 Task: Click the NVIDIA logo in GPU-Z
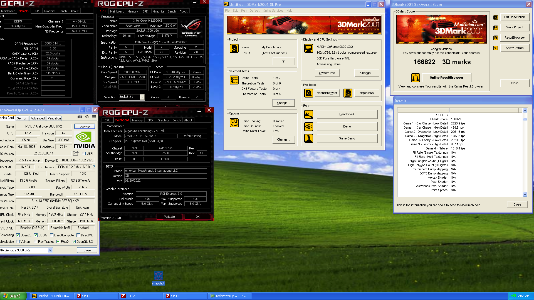pyautogui.click(x=84, y=140)
